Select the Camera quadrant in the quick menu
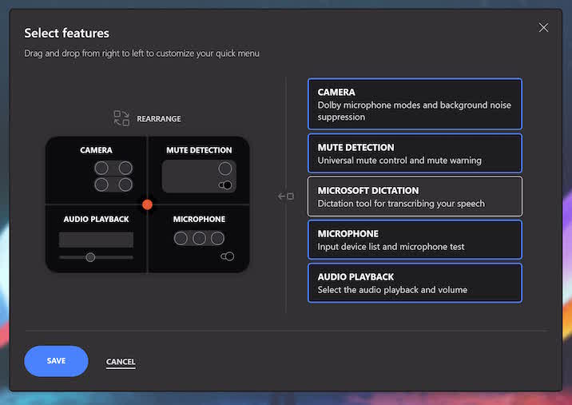The image size is (572, 405). point(96,169)
